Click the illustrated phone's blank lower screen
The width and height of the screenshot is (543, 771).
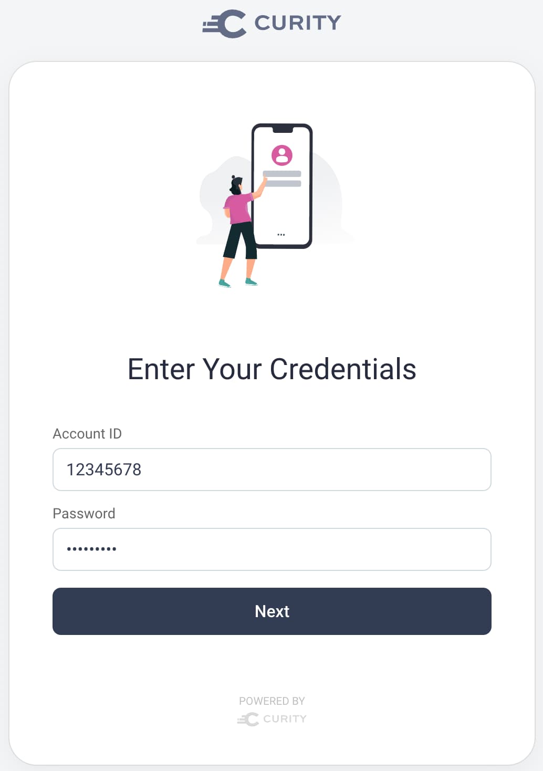[x=282, y=210]
